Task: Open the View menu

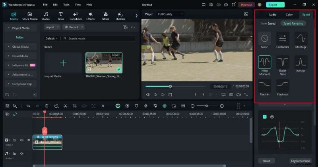Action: tap(78, 5)
